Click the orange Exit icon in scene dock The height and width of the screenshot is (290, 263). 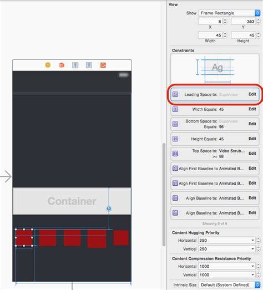103,65
